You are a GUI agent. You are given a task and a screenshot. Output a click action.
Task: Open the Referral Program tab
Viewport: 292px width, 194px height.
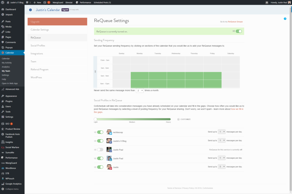click(57, 69)
